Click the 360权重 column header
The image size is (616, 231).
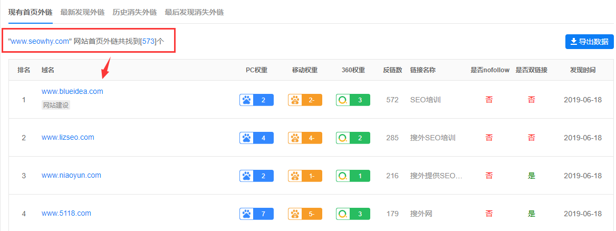(x=353, y=70)
